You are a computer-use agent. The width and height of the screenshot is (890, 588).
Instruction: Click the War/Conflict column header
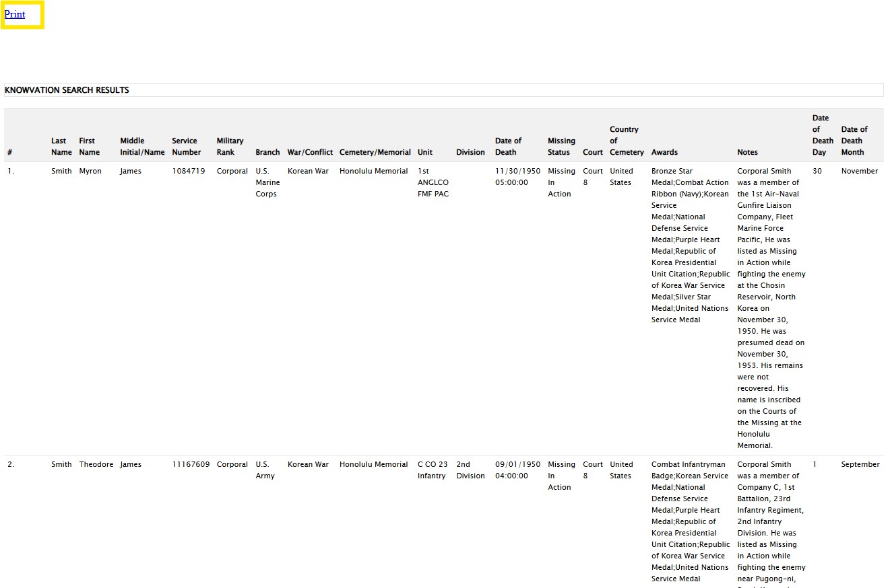[x=310, y=152]
